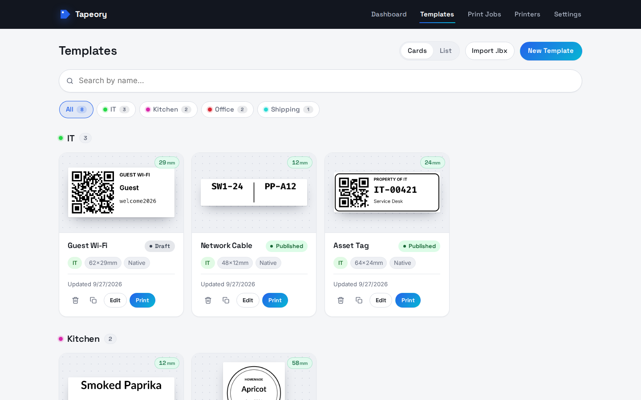Click Asset Tag's Published badge
641x400 pixels.
pyautogui.click(x=419, y=246)
